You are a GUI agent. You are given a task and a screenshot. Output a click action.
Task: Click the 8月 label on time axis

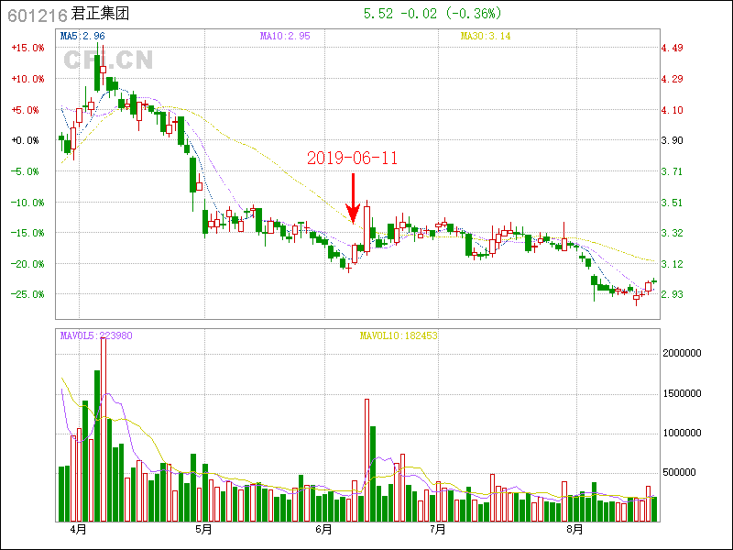point(574,530)
